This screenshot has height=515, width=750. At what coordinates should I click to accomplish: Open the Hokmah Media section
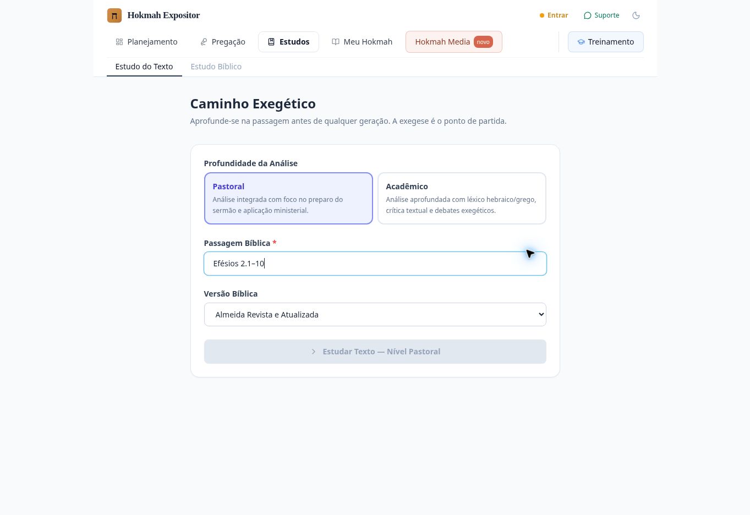click(454, 42)
